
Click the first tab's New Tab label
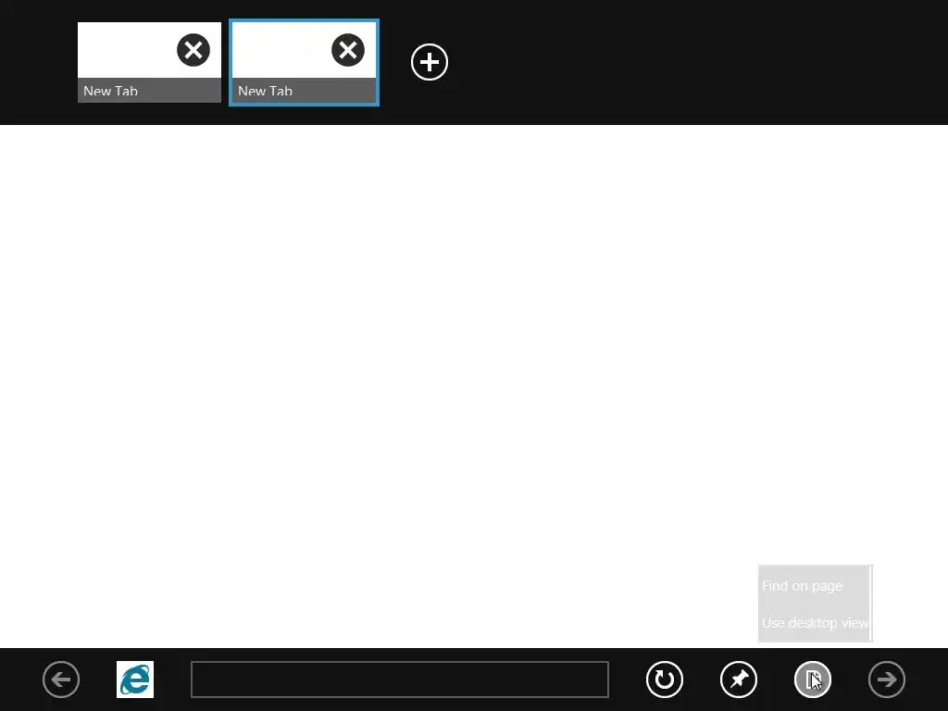pyautogui.click(x=111, y=92)
